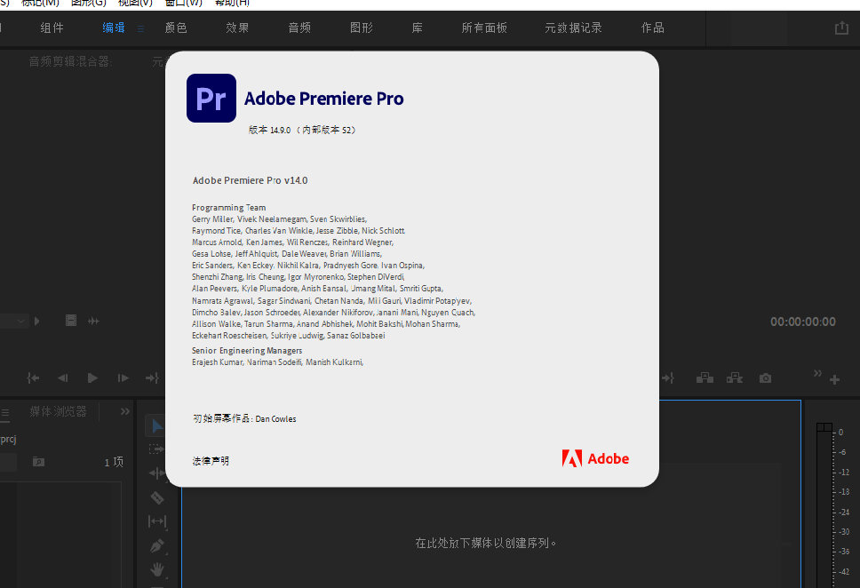The image size is (860, 588).
Task: Play the Source monitor clip
Action: [x=92, y=377]
